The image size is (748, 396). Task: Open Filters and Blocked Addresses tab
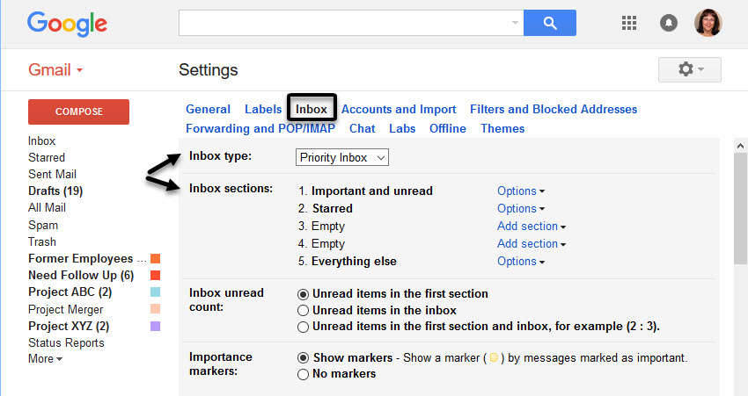(554, 110)
